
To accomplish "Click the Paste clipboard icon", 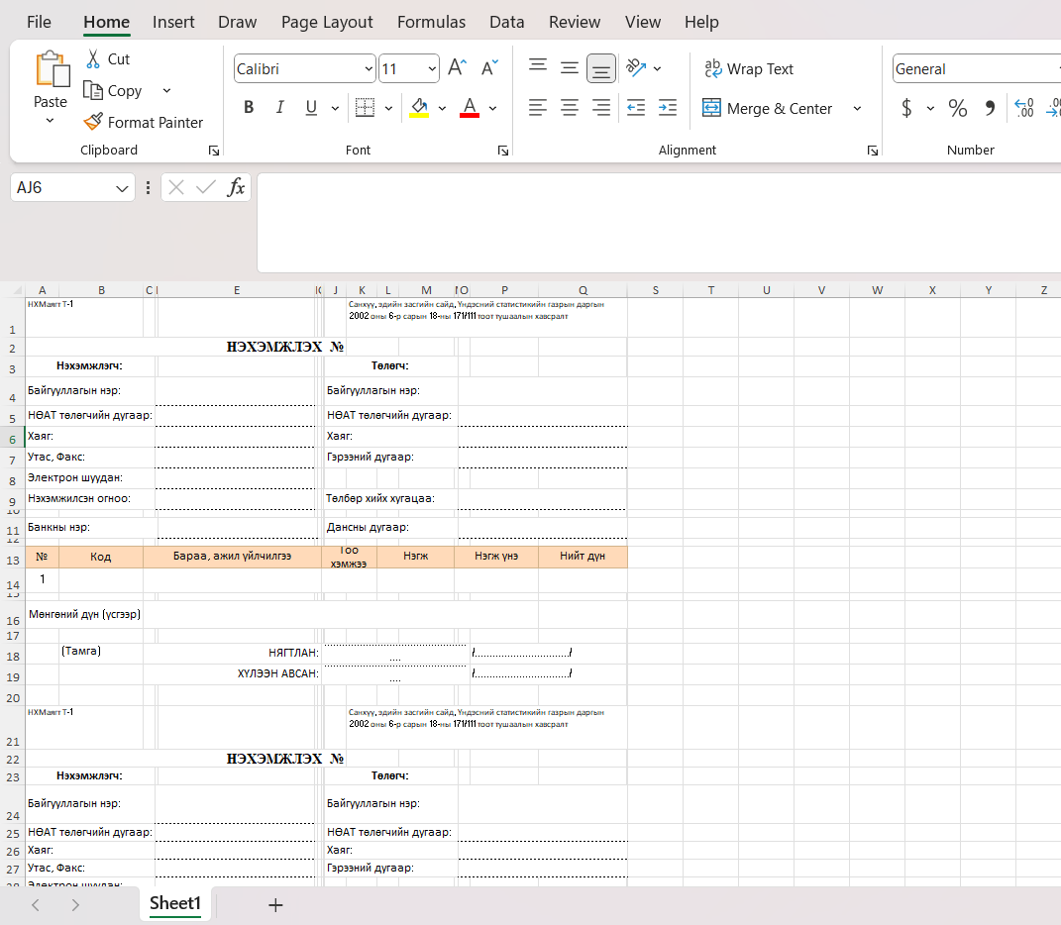I will [53, 69].
